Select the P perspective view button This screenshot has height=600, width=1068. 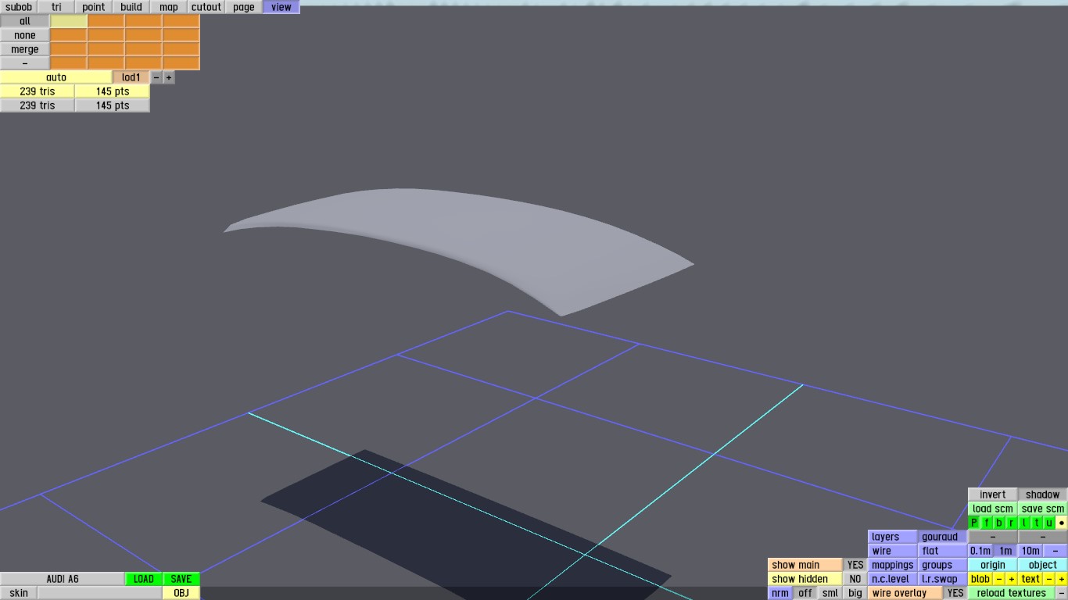(x=974, y=523)
